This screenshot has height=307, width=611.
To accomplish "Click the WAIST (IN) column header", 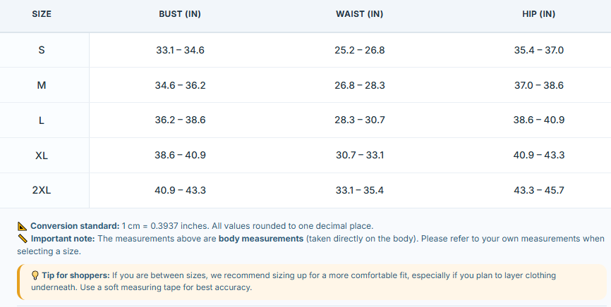I will [359, 14].
